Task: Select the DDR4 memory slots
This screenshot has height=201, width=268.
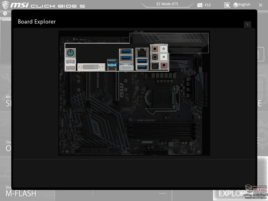Action: [x=162, y=131]
